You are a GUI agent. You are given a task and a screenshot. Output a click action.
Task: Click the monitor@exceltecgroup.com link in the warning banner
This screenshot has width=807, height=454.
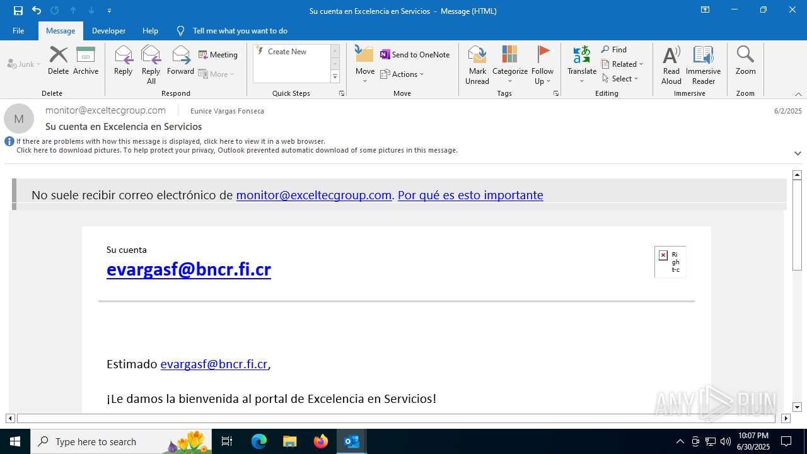[314, 195]
